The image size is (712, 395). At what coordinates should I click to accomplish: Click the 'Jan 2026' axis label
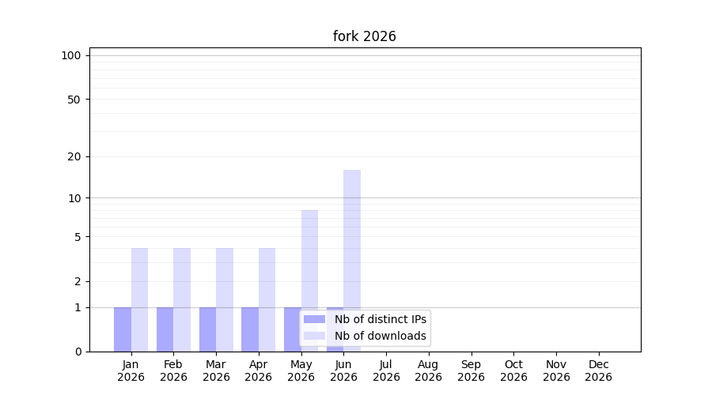click(131, 371)
